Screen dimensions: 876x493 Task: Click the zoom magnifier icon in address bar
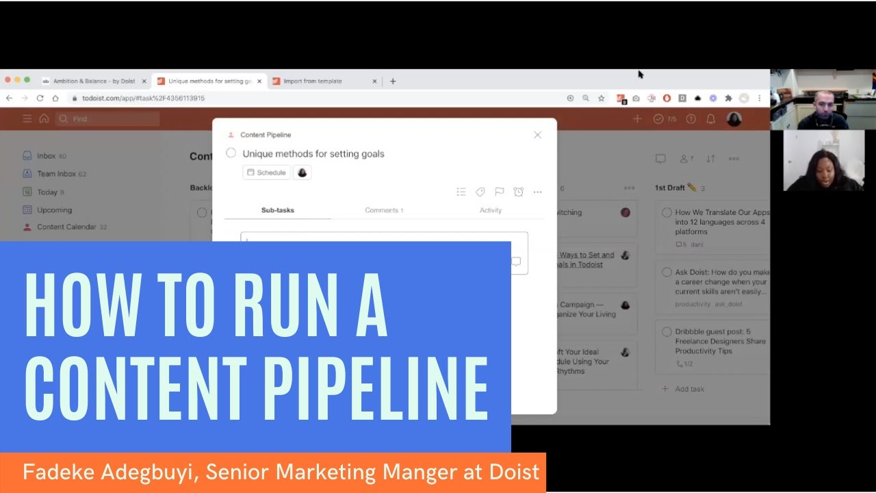586,98
